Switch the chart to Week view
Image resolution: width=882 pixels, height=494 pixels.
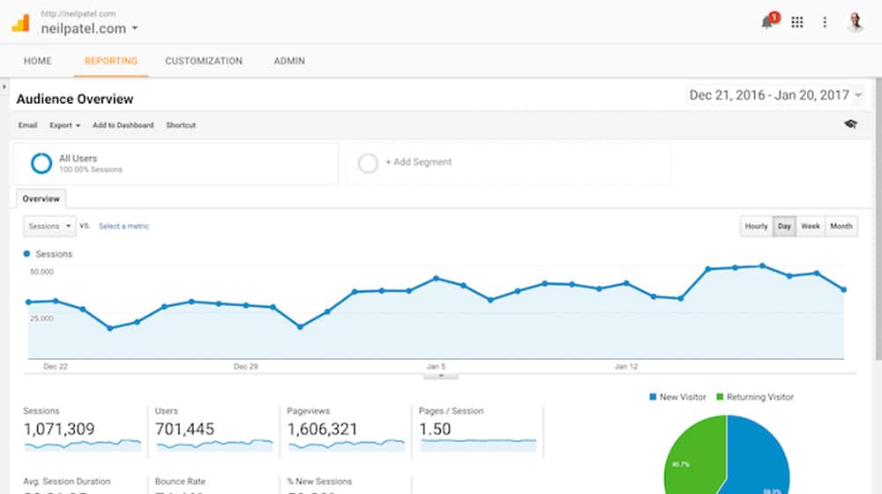[x=811, y=226]
